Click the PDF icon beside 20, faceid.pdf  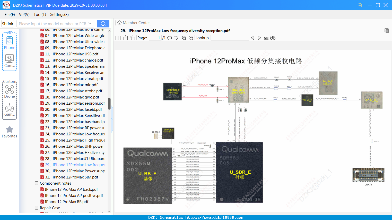click(x=42, y=109)
